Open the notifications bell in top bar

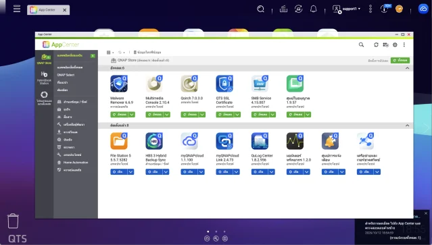313,9
